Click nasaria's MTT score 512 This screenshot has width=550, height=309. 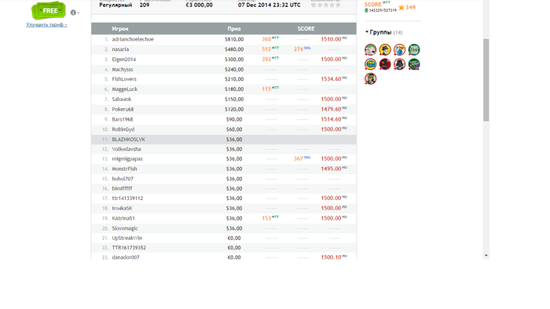[x=270, y=49]
